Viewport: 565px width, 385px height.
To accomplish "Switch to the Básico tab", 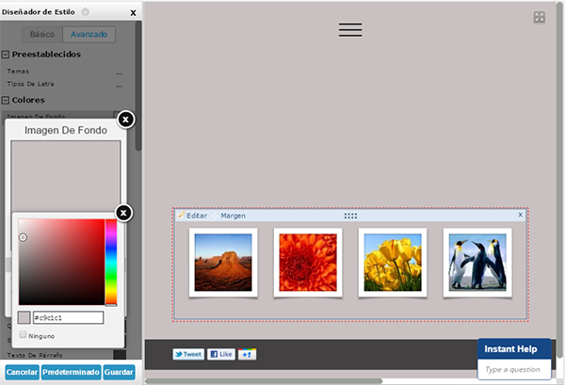I will [x=42, y=34].
